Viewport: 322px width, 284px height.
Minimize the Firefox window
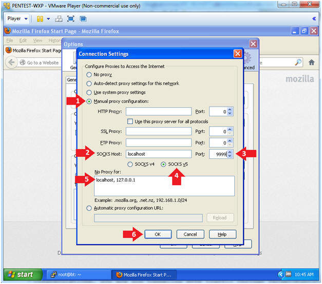(295, 31)
